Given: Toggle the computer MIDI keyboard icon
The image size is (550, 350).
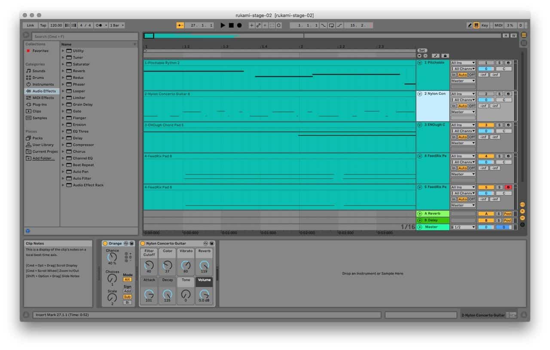Looking at the screenshot, I should pyautogui.click(x=477, y=25).
